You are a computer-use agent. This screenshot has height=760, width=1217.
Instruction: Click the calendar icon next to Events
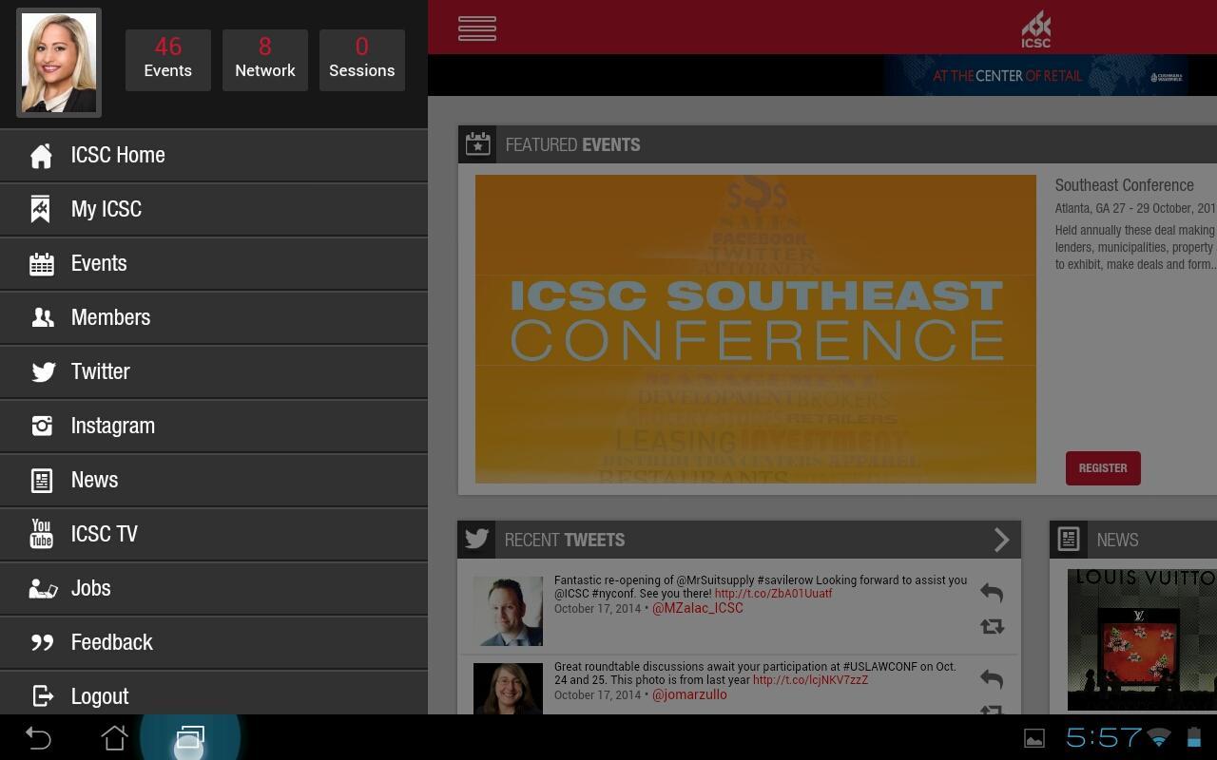[x=42, y=263]
